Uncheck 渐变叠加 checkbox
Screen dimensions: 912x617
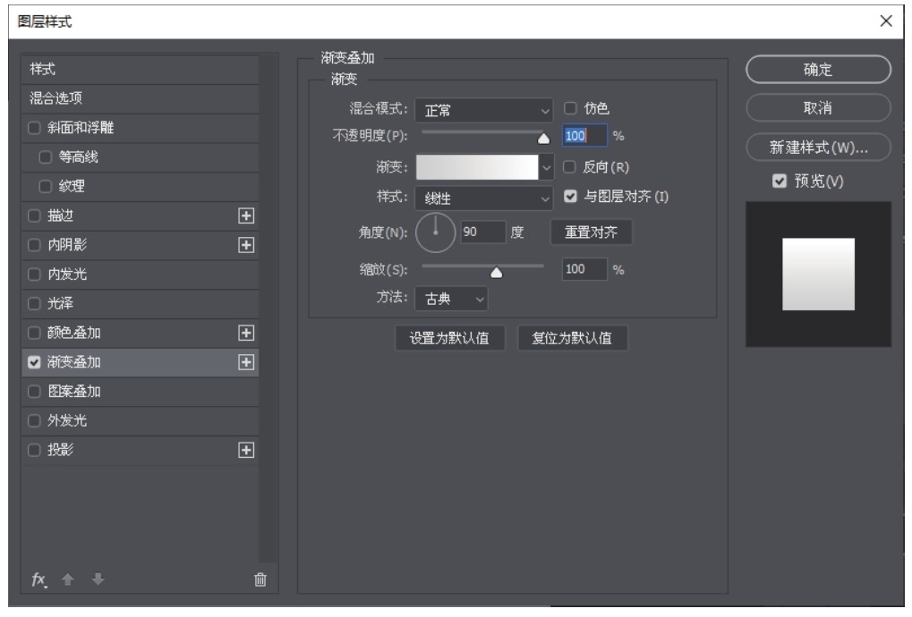coord(34,362)
